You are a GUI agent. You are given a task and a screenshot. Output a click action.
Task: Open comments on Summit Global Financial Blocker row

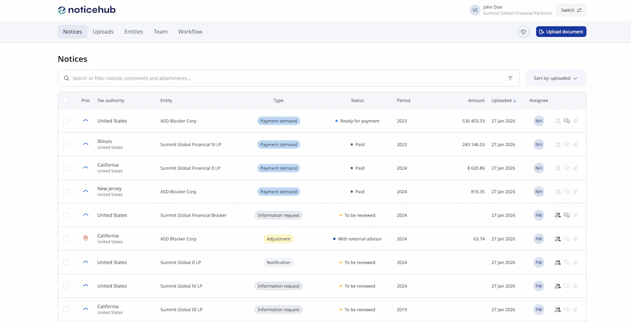(x=566, y=215)
